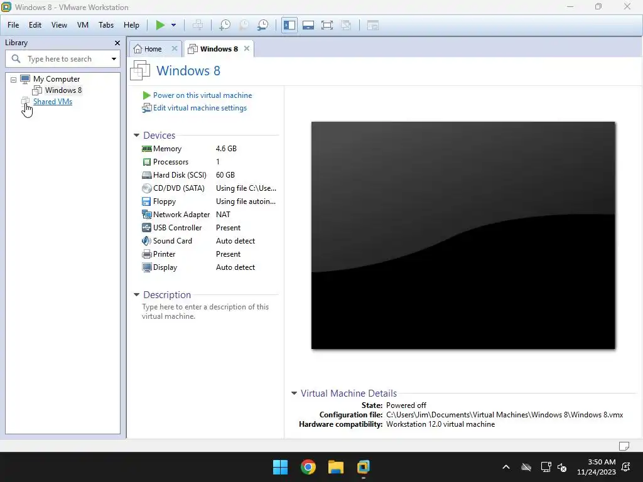This screenshot has height=482, width=643.
Task: Open the Help menu
Action: click(132, 25)
